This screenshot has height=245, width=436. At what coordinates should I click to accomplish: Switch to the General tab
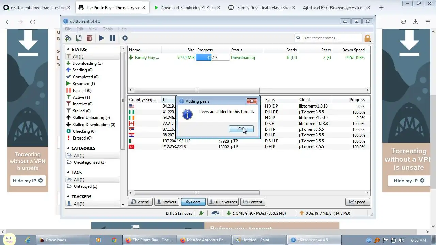(x=140, y=202)
